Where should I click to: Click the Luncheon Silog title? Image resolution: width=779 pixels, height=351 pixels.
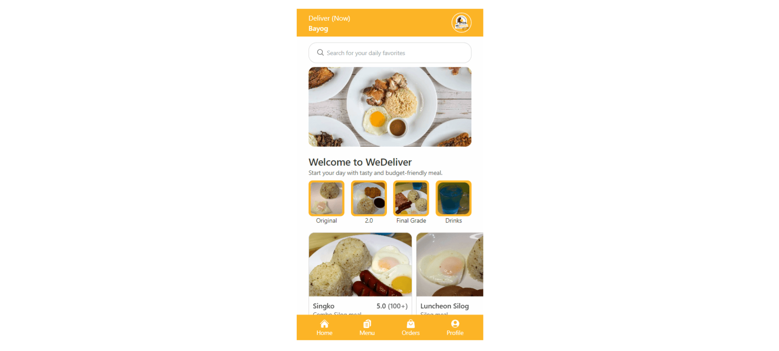[445, 306]
